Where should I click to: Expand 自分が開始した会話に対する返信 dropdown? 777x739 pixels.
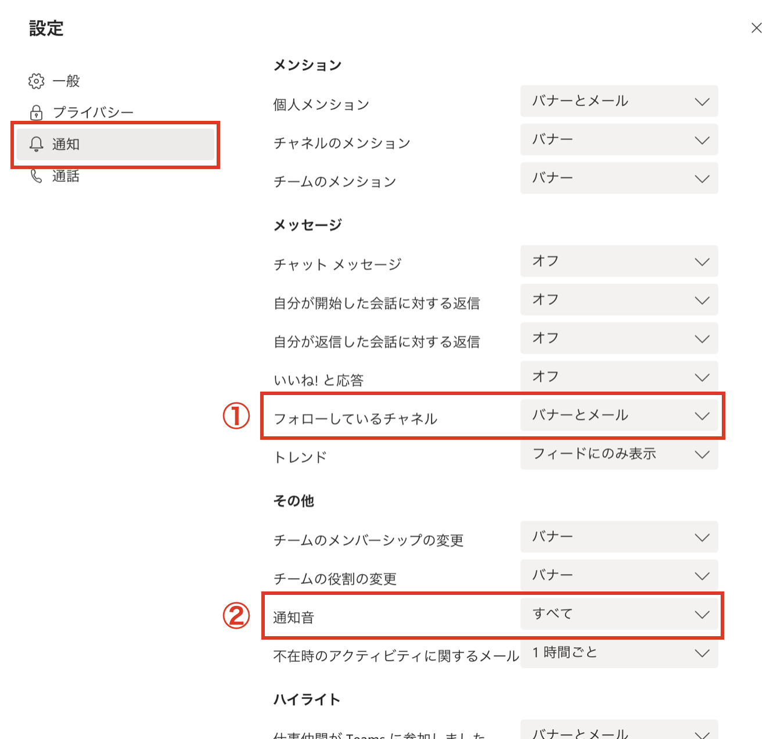coord(619,299)
